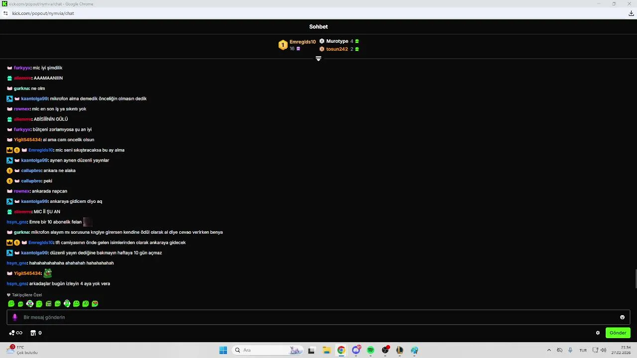Click the purple microphone icon in message box
Image resolution: width=637 pixels, height=358 pixels.
15,317
